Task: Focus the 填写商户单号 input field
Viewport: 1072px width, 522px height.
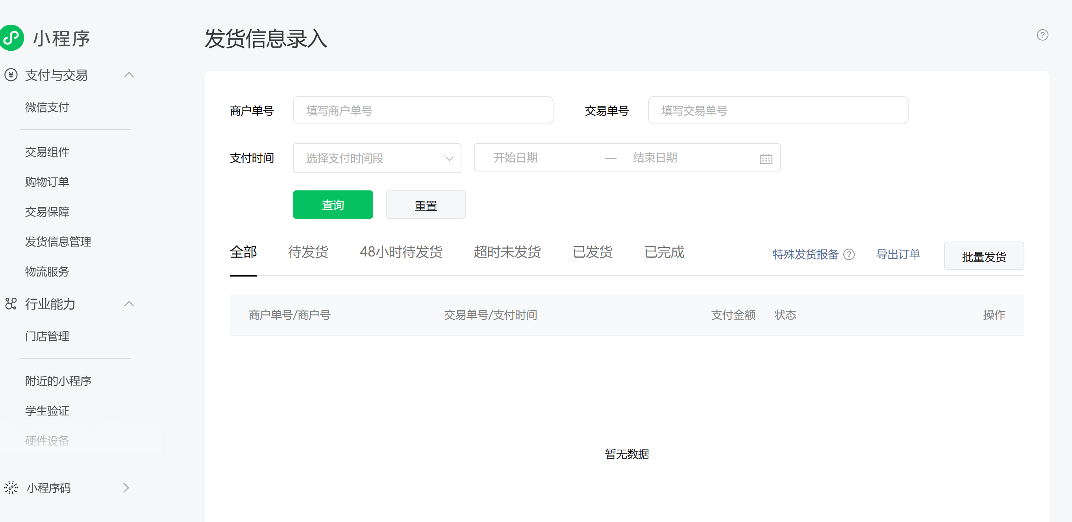Action: pyautogui.click(x=422, y=110)
